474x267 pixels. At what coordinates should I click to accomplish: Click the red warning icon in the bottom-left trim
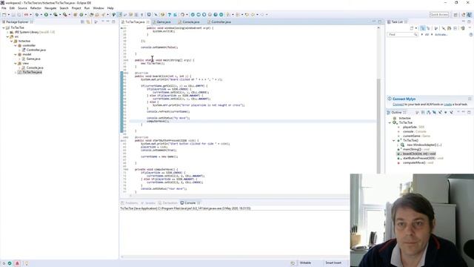(17, 263)
